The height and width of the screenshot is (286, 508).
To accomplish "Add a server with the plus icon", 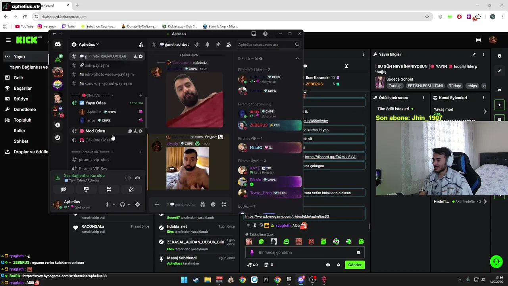I will (x=58, y=125).
